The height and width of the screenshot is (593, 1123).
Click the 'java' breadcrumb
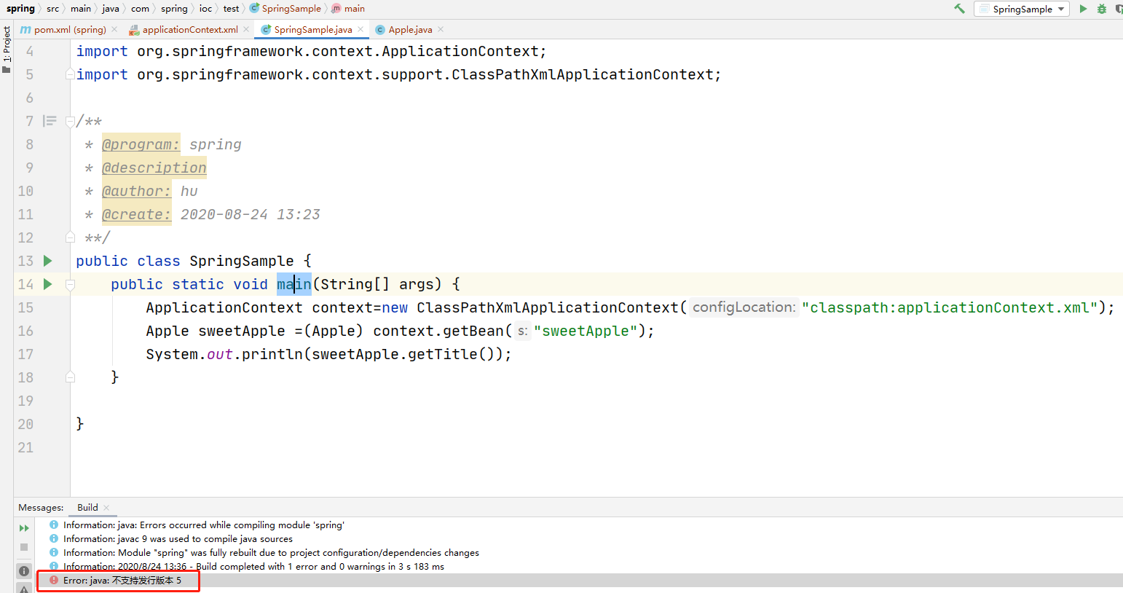pyautogui.click(x=111, y=9)
